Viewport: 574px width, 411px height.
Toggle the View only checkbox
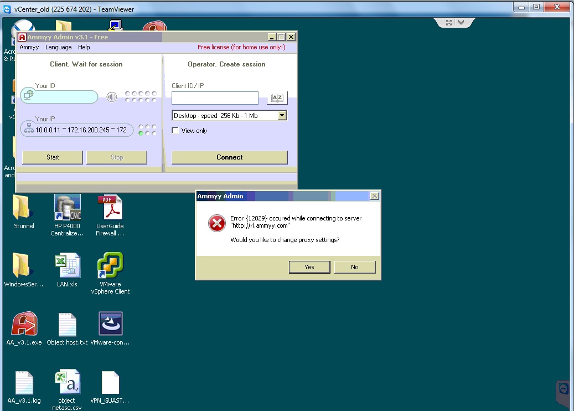pyautogui.click(x=175, y=130)
